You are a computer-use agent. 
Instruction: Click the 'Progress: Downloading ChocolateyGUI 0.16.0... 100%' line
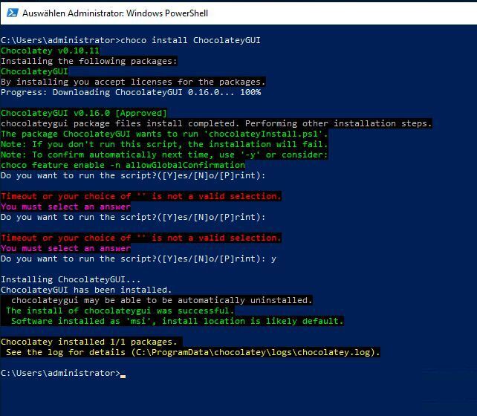click(131, 92)
